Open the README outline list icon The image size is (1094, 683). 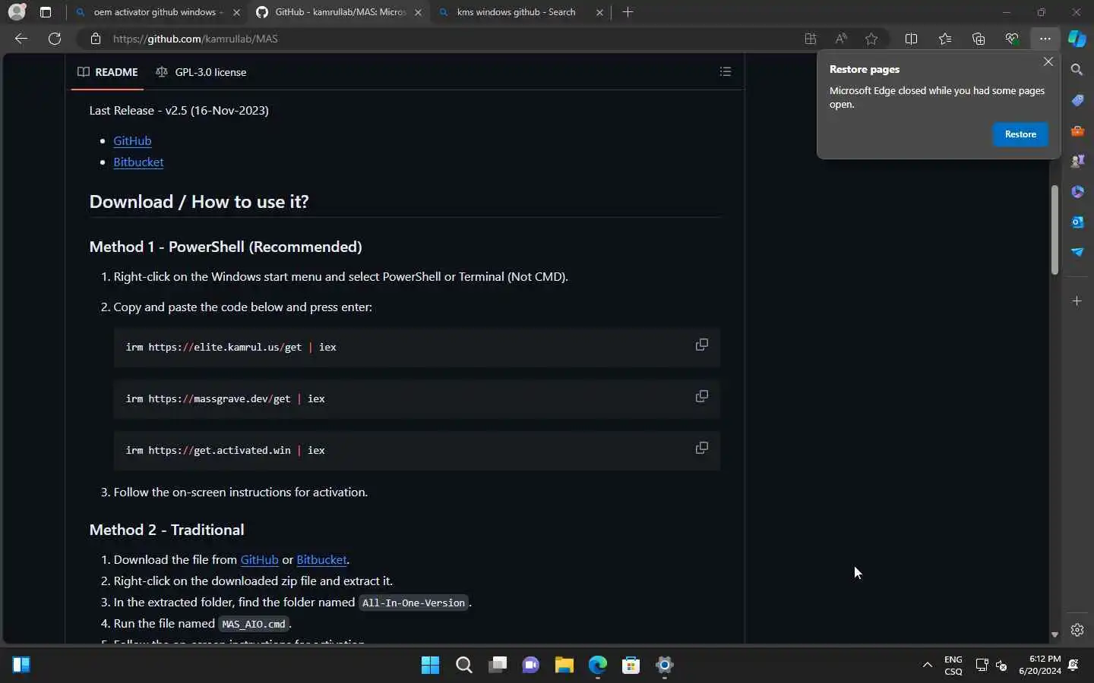point(726,71)
